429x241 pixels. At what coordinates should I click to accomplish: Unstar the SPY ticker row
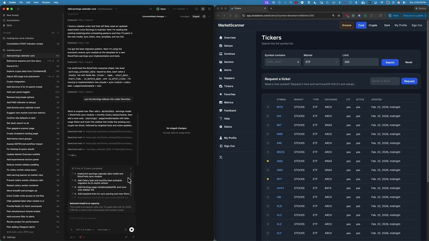268,179
